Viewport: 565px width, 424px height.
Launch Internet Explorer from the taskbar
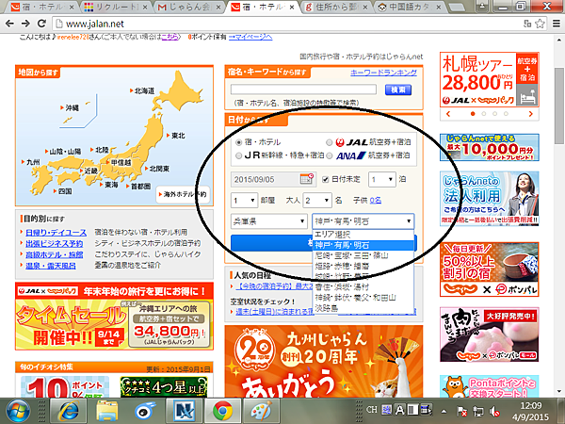[68, 411]
